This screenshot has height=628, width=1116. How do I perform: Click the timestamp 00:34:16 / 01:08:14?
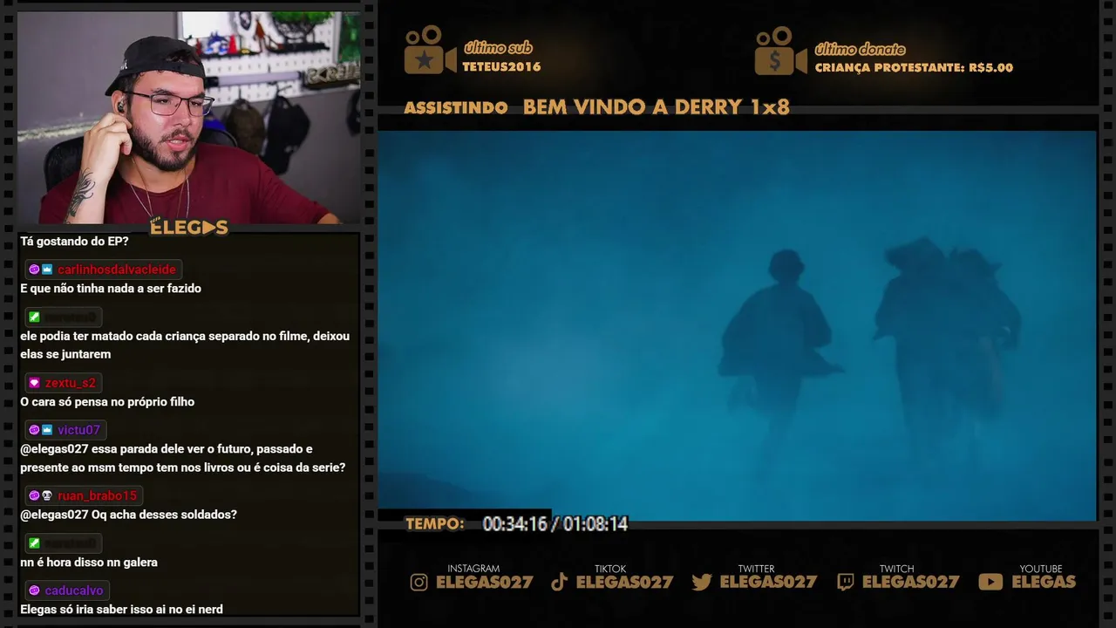click(555, 524)
